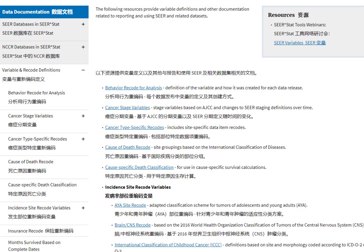Open Behavior Recode for Analysis content link

point(133,88)
